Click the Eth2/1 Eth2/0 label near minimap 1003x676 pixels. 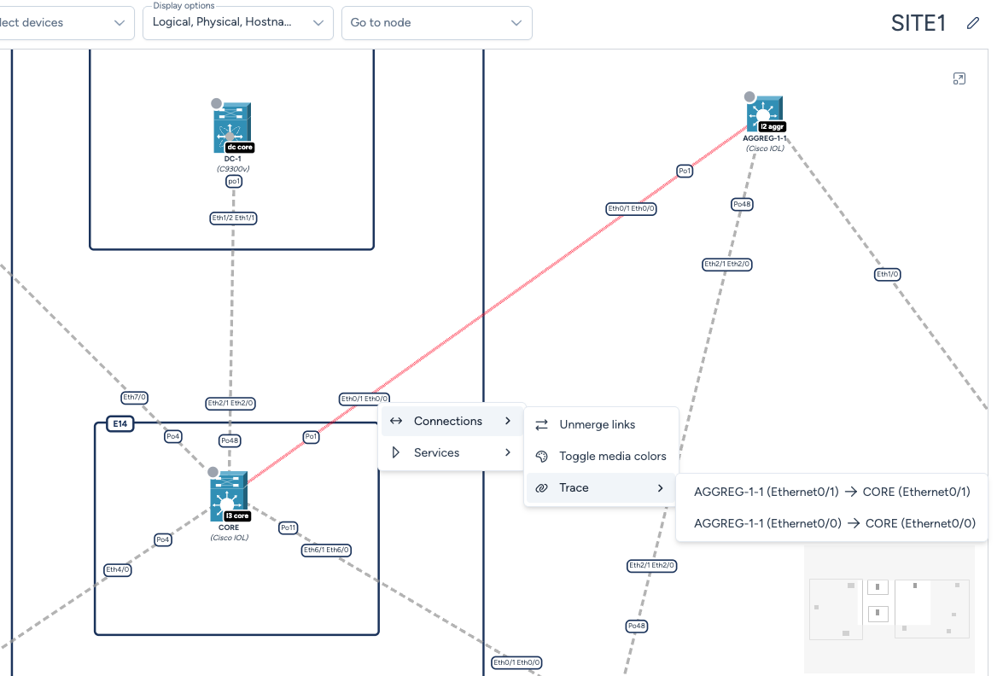651,565
